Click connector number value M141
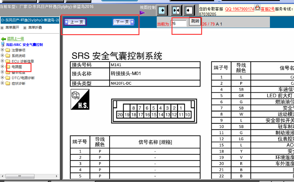 click(116, 65)
